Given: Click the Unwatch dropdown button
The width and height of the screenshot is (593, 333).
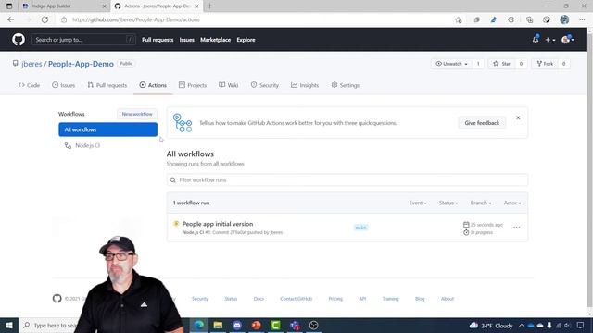Looking at the screenshot, I should (451, 64).
